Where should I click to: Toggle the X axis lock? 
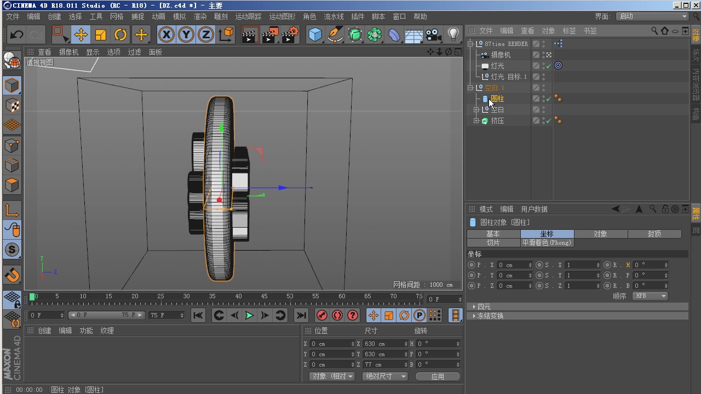166,36
